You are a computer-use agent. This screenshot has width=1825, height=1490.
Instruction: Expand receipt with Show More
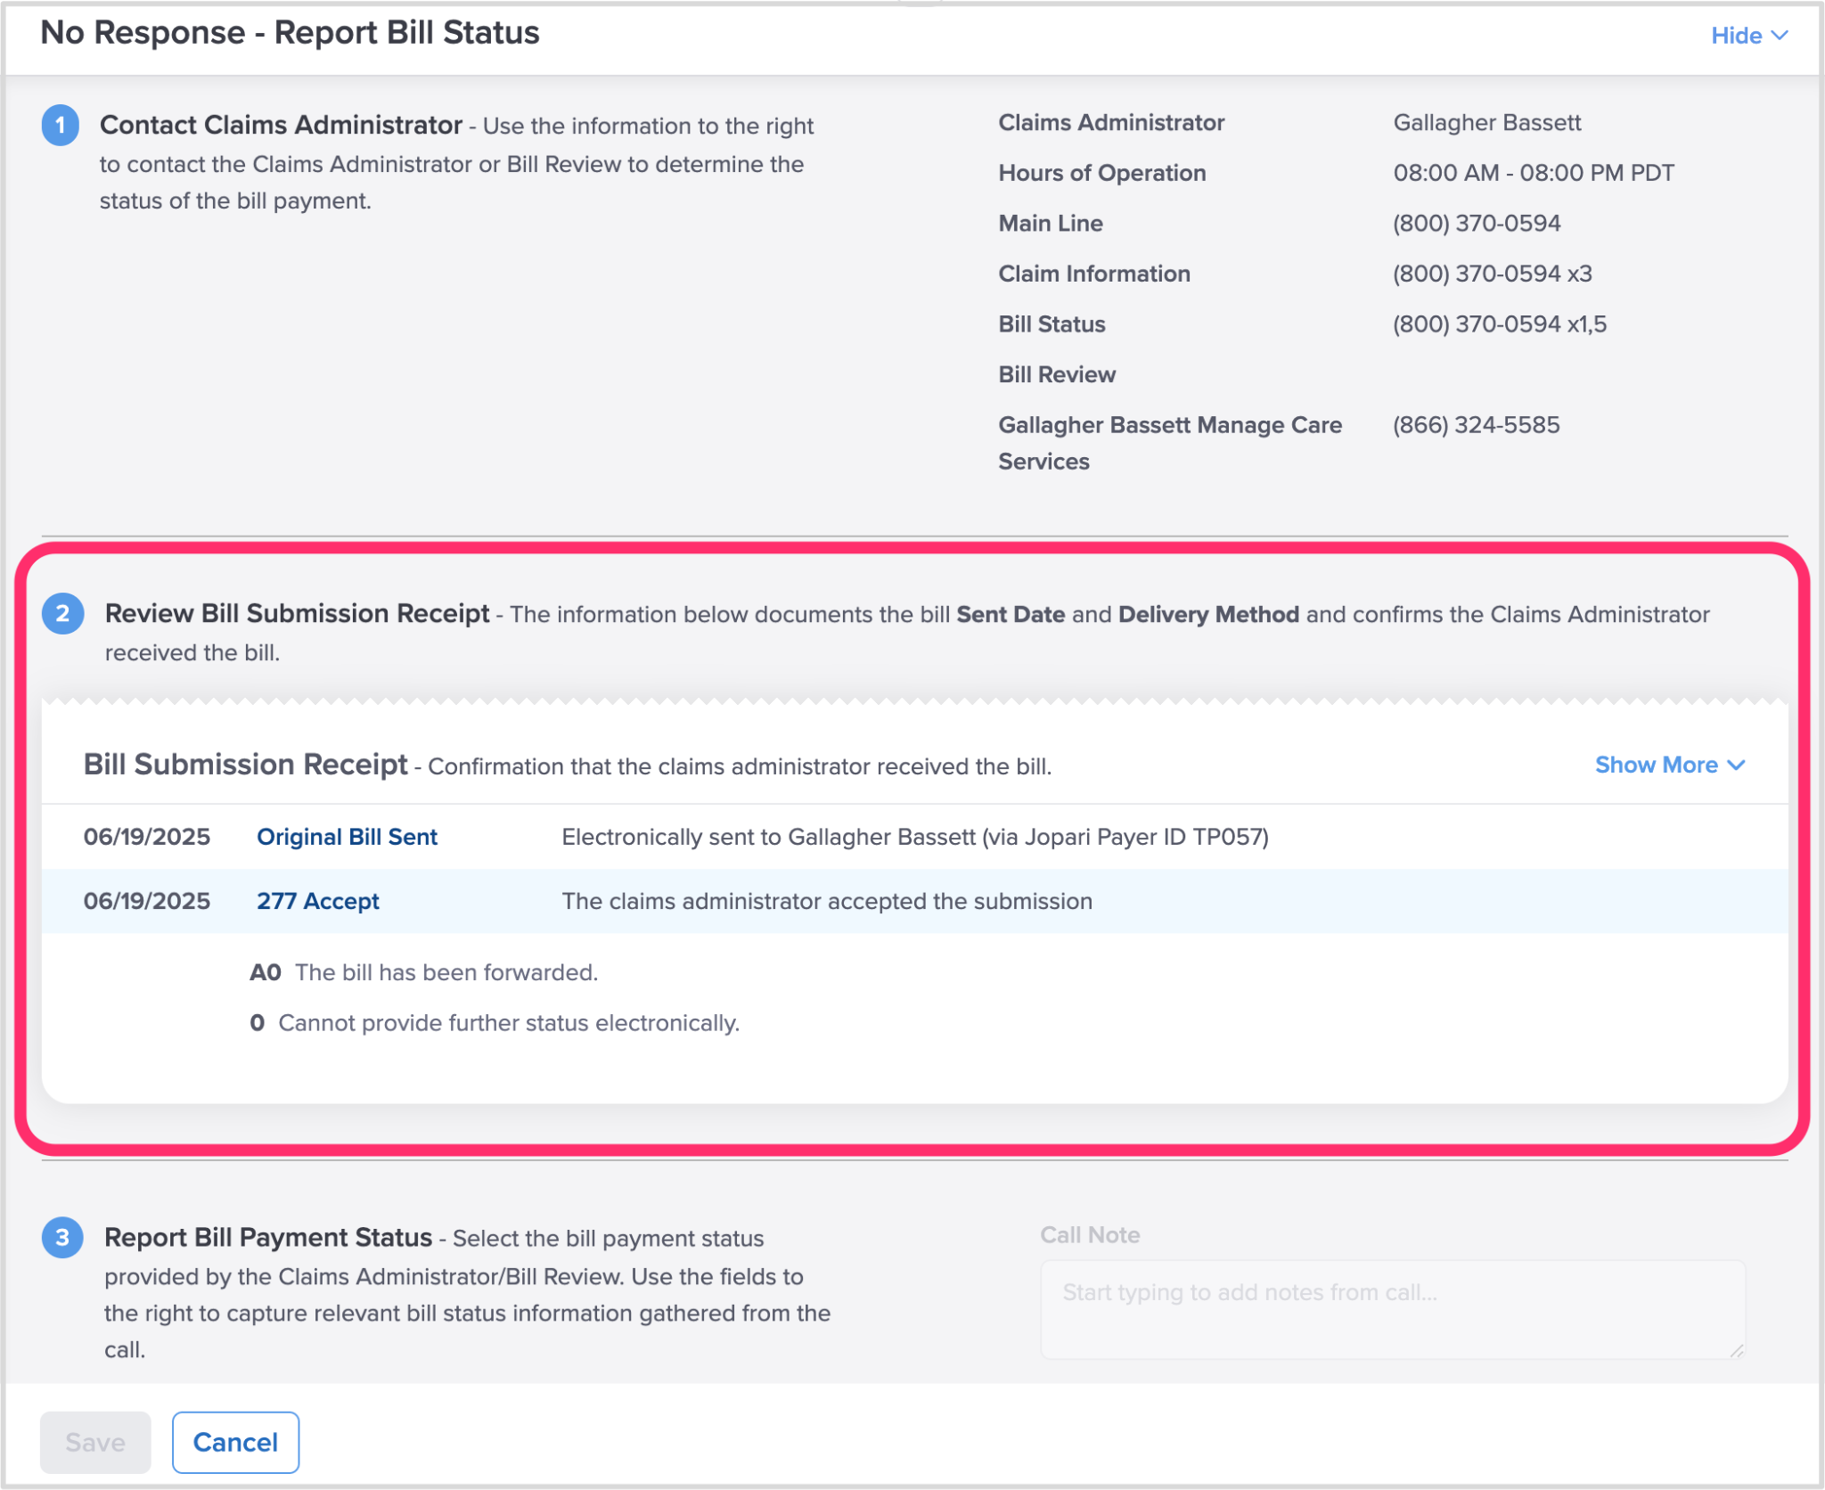tap(1656, 765)
